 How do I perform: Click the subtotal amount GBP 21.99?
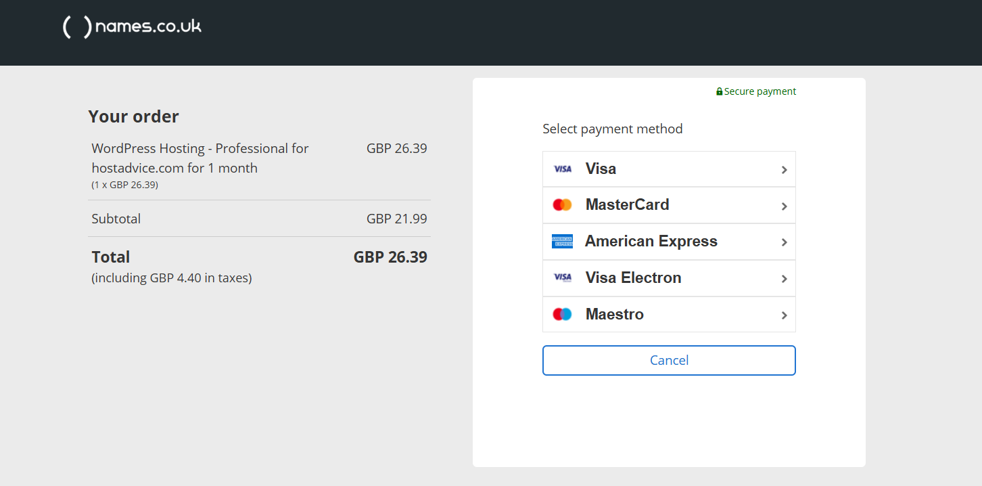coord(397,219)
